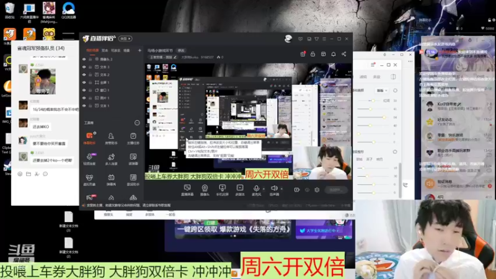Hide the 文本 2 source
The image size is (496, 279).
84,74
